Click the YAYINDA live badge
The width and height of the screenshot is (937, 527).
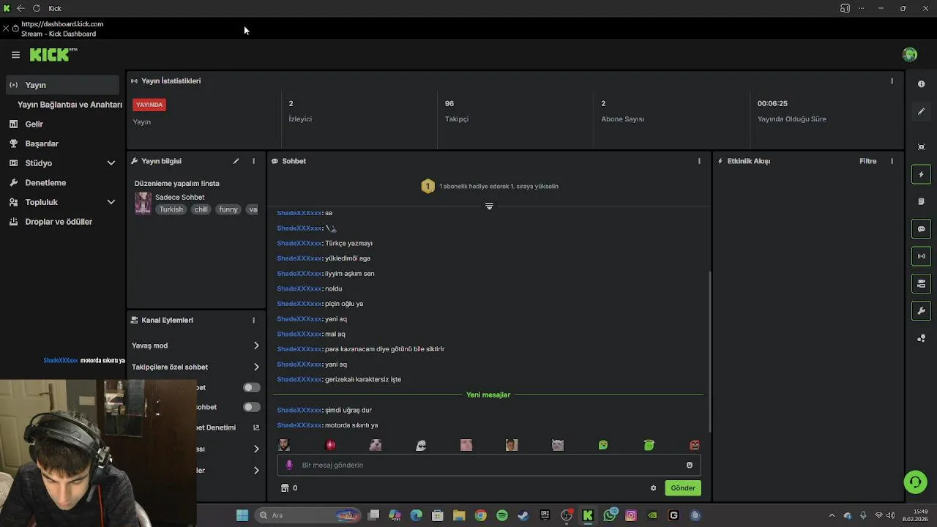149,105
